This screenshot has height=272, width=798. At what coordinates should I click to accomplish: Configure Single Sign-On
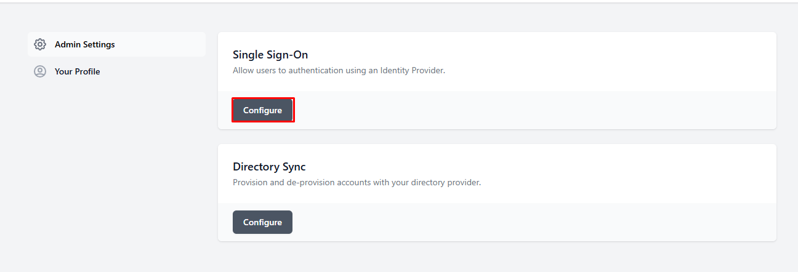pos(263,110)
